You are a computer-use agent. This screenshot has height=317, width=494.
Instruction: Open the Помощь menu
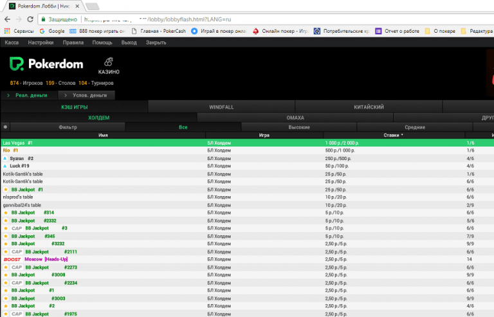[102, 42]
